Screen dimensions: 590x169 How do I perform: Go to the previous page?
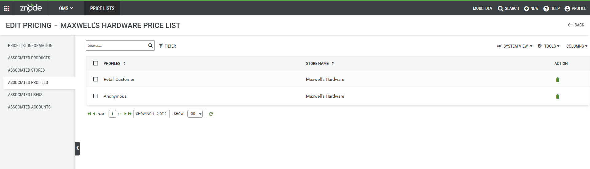[x=94, y=114]
